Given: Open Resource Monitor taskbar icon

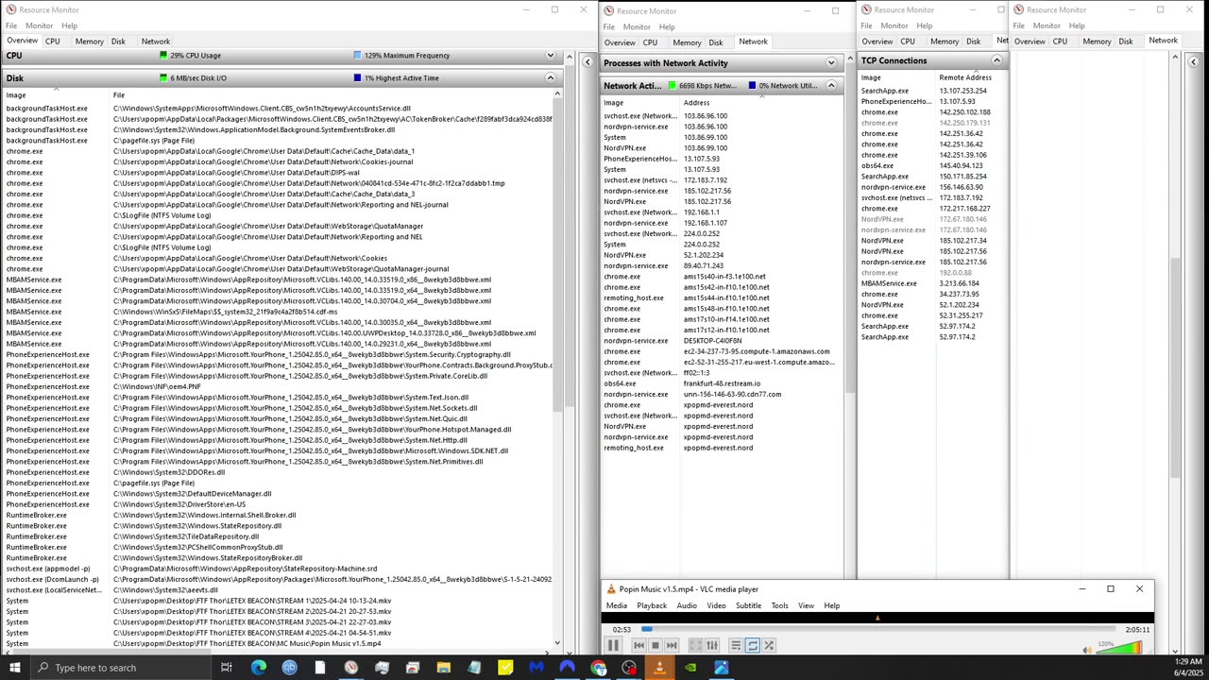Looking at the screenshot, I should tap(350, 668).
